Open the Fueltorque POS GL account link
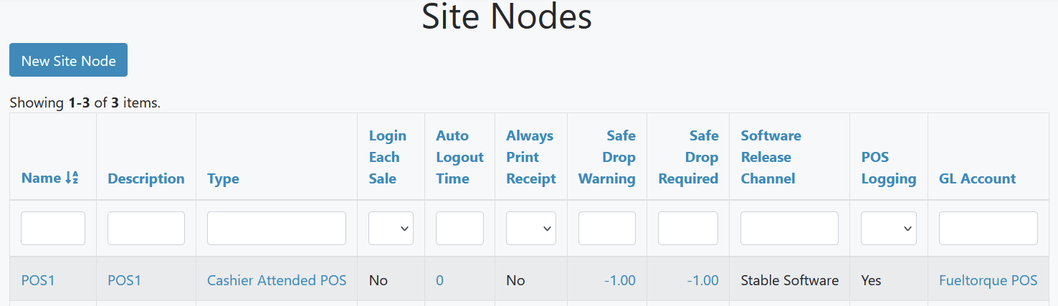 [988, 280]
